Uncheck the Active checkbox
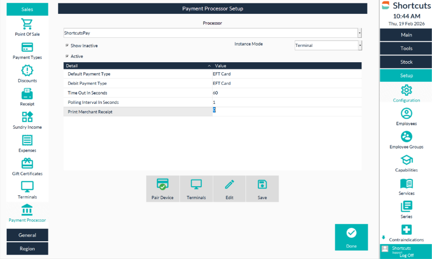The height and width of the screenshot is (259, 432). [x=67, y=56]
